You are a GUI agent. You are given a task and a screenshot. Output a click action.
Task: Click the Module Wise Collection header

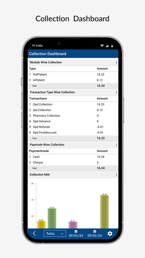[x=73, y=62]
